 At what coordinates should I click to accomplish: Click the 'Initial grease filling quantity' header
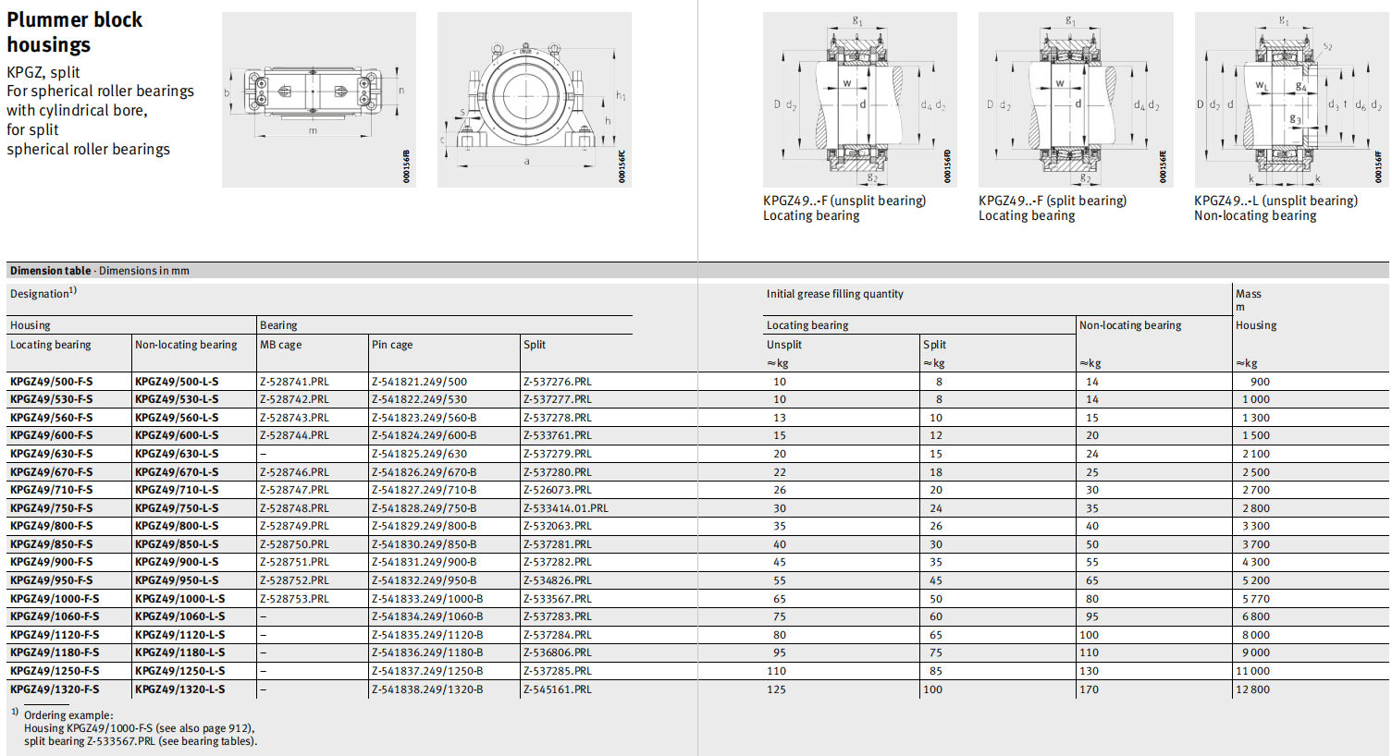pos(834,294)
